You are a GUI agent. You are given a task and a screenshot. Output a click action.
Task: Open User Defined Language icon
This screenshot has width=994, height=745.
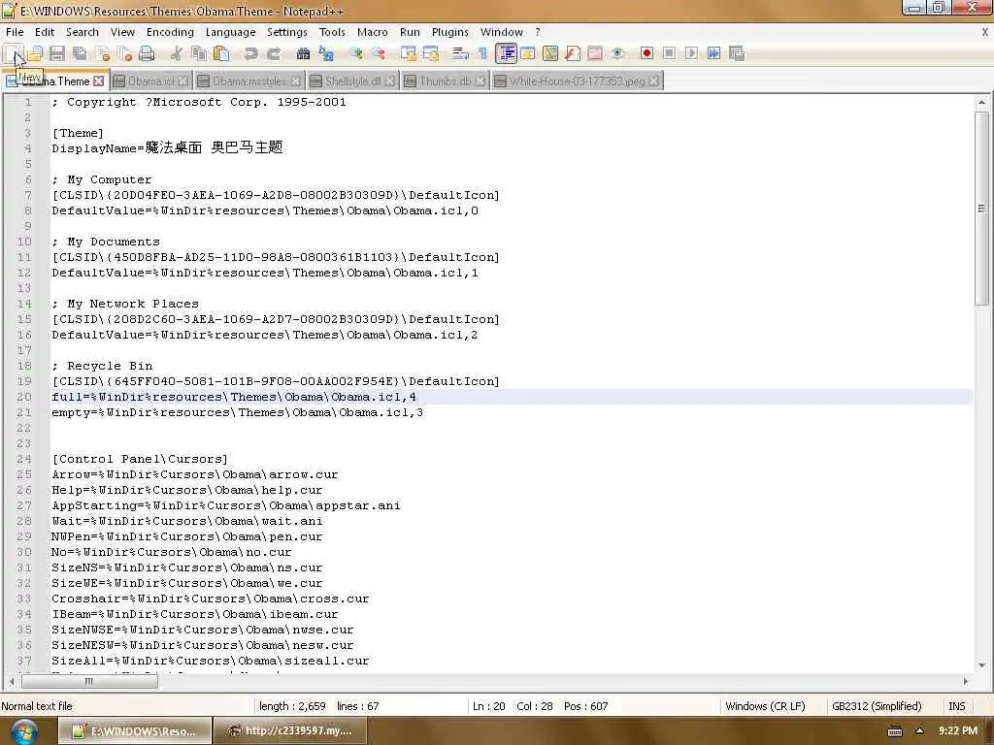coord(528,54)
